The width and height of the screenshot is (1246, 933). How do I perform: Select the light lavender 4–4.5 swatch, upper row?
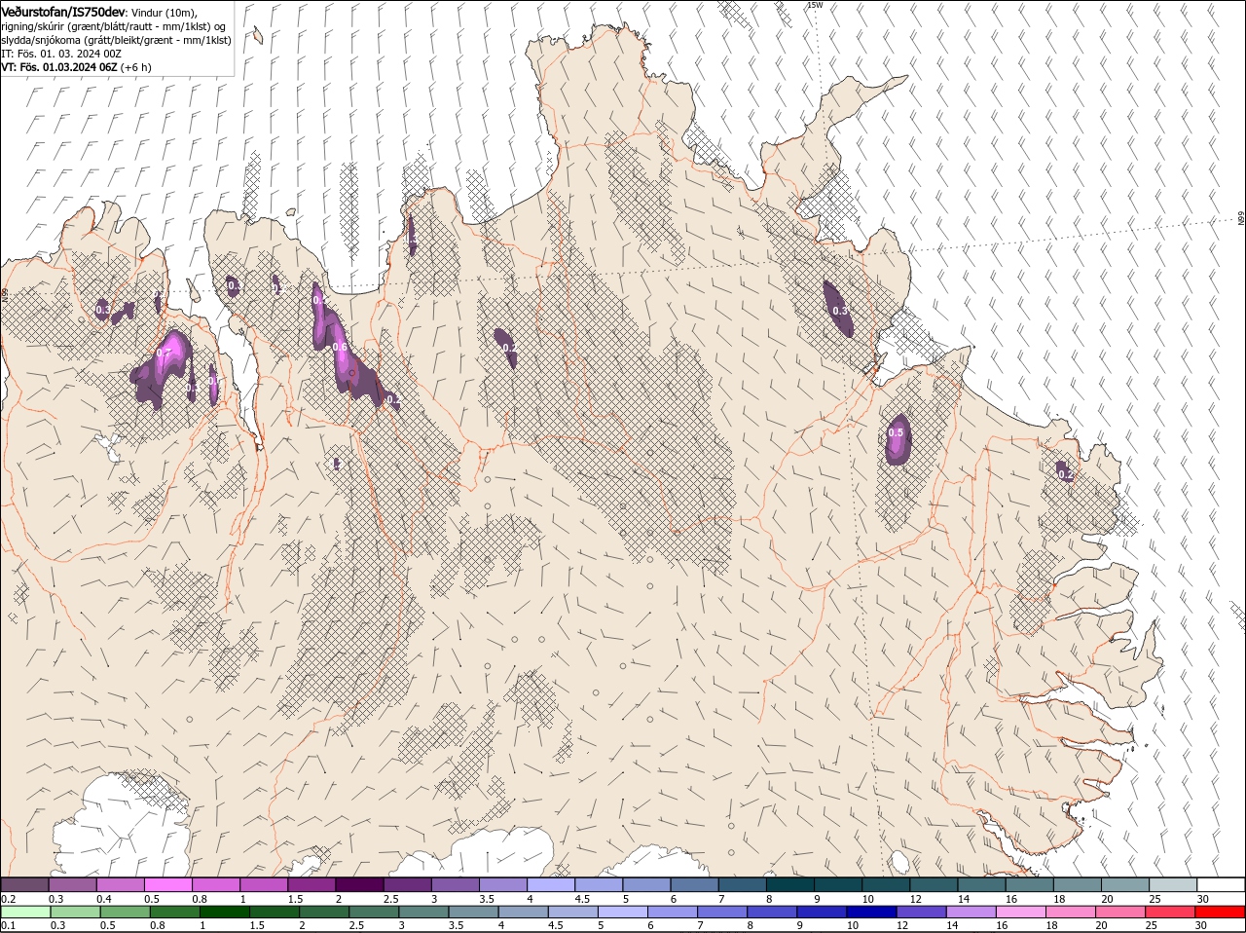[550, 884]
